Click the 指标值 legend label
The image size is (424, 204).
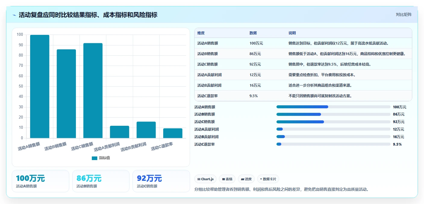click(x=104, y=158)
